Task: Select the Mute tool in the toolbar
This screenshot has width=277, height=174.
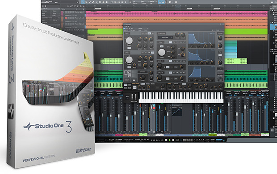Action: tap(100, 2)
